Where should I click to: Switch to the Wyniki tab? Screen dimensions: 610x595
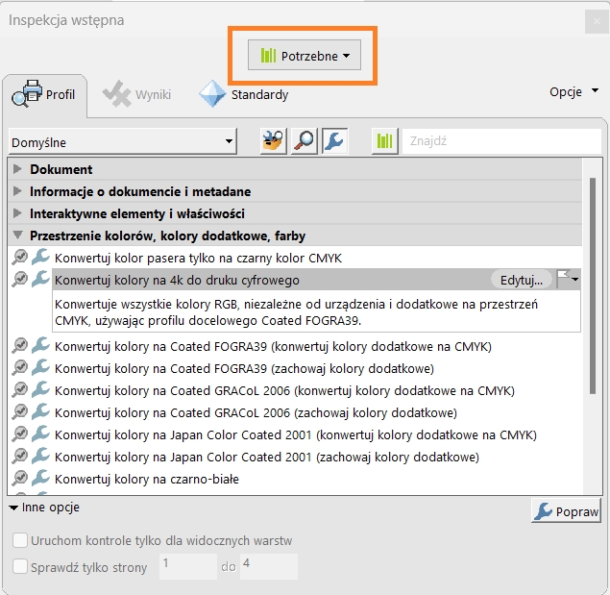[136, 94]
